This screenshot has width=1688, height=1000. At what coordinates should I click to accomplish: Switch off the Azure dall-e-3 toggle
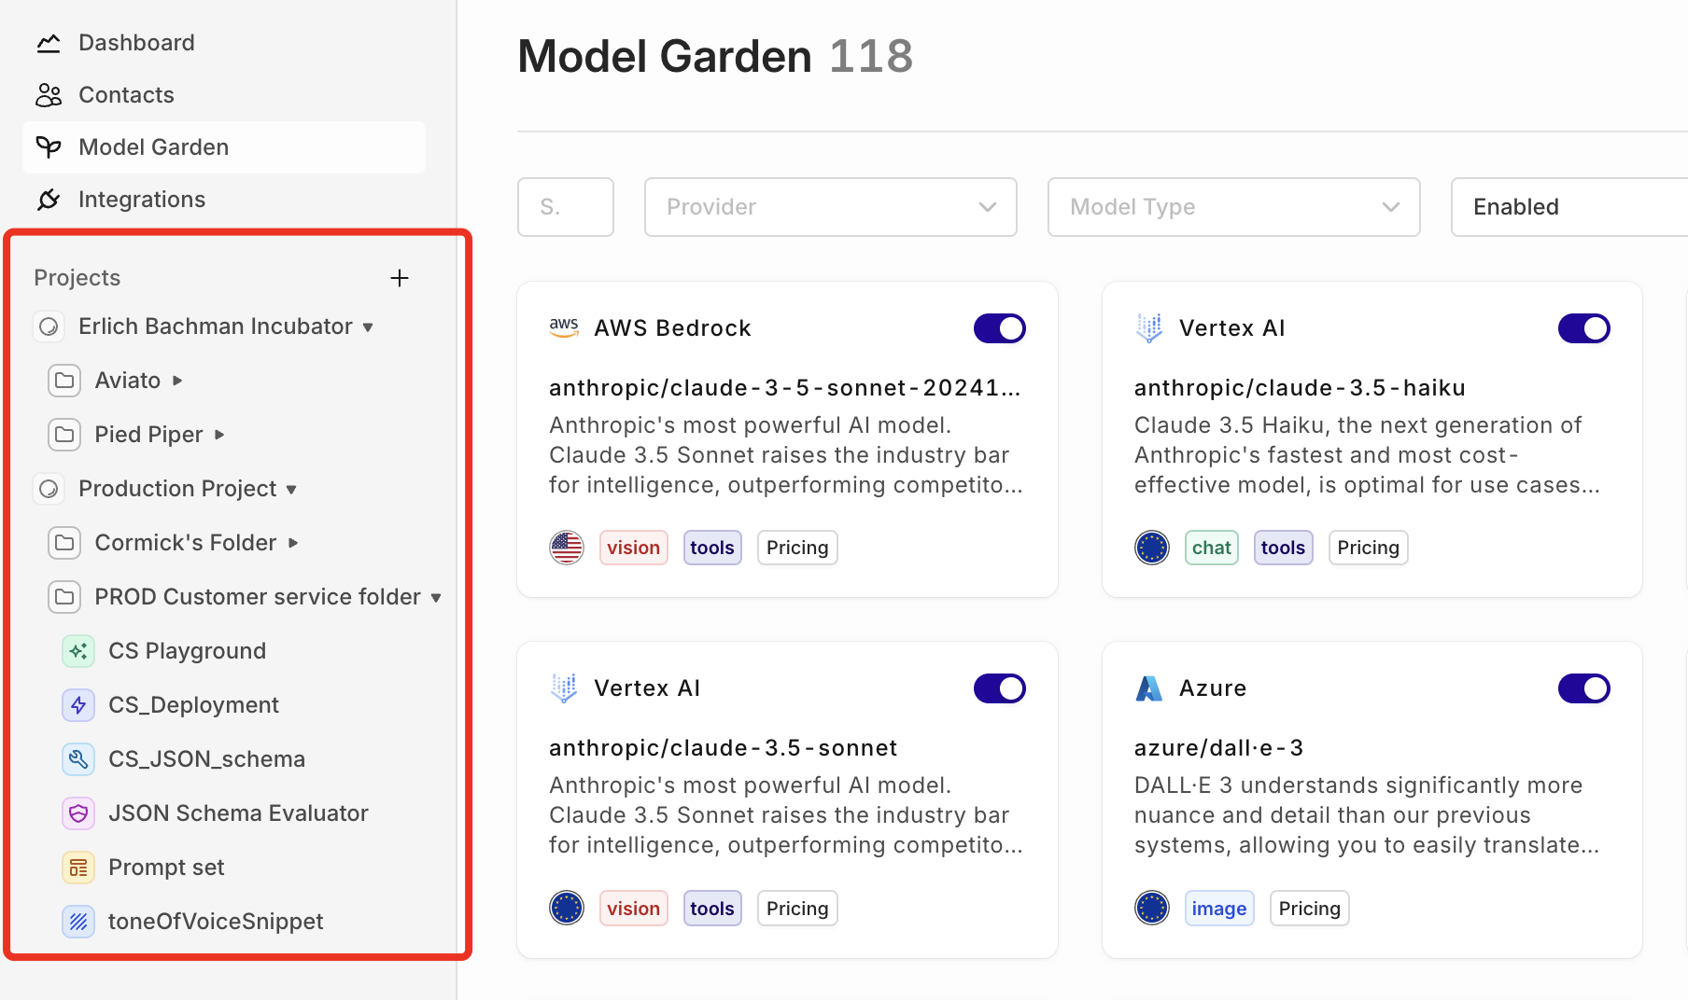[1584, 688]
